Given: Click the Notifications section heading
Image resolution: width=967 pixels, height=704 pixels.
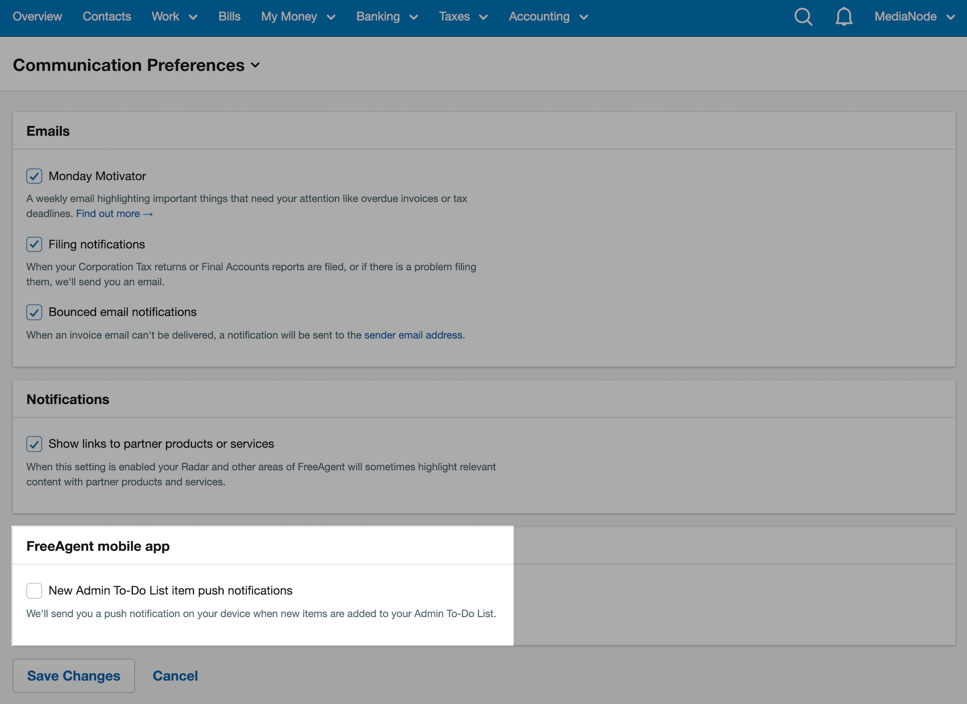Looking at the screenshot, I should [68, 400].
